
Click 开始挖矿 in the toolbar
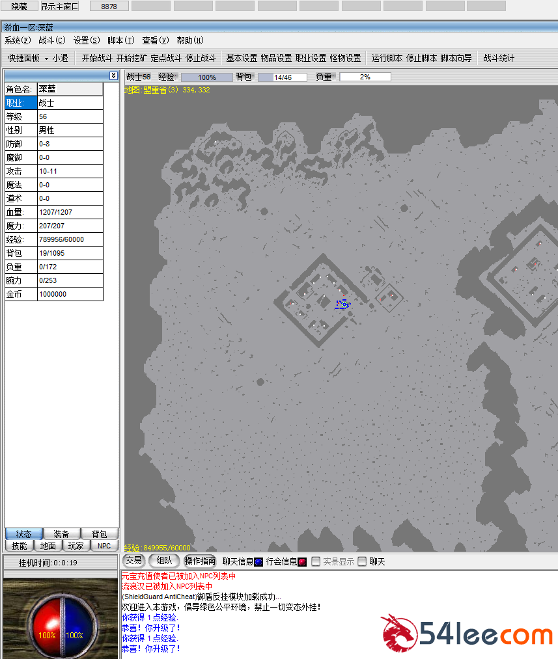(x=132, y=58)
